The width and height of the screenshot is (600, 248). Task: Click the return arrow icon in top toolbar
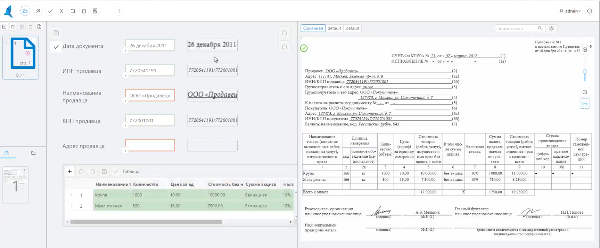pos(73,11)
